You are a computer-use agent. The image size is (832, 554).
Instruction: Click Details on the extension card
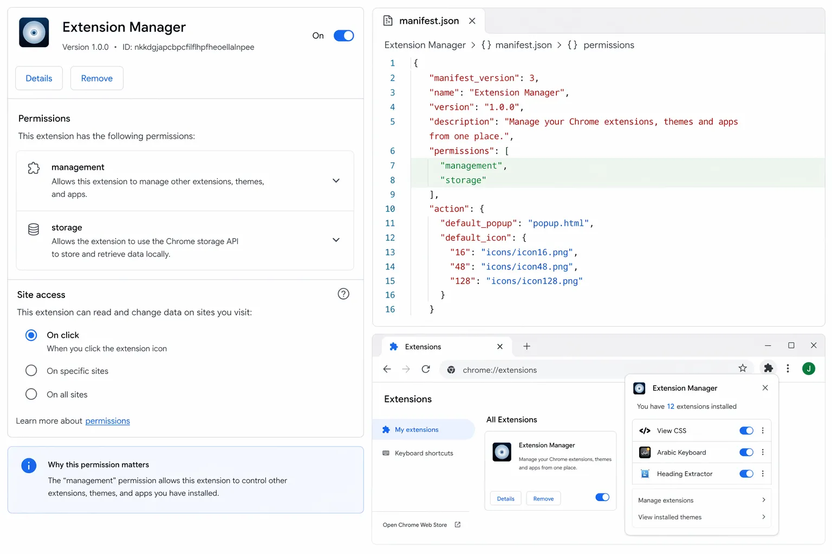coord(506,499)
